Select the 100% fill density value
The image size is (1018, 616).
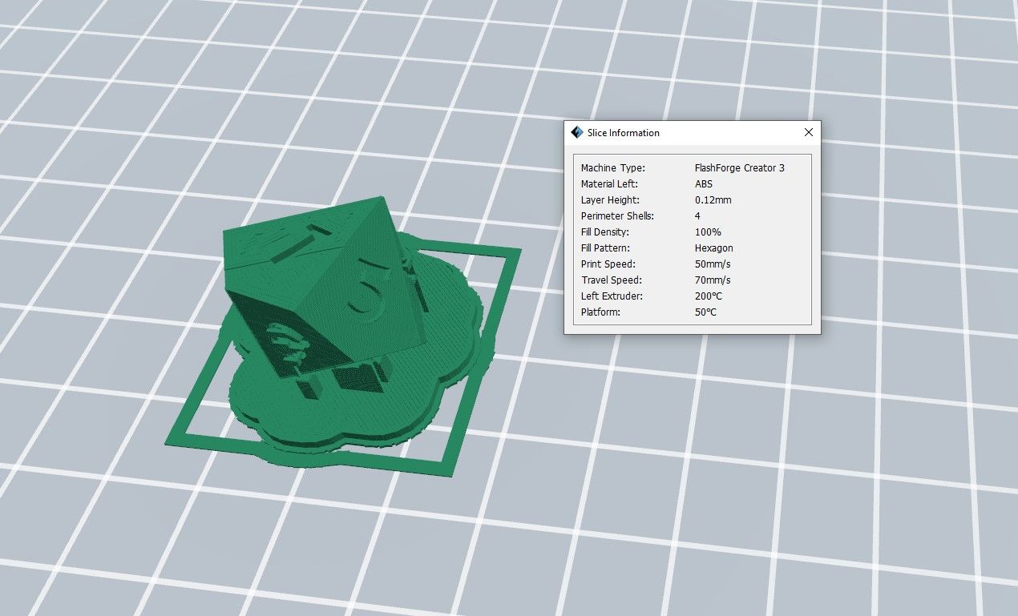pos(708,232)
